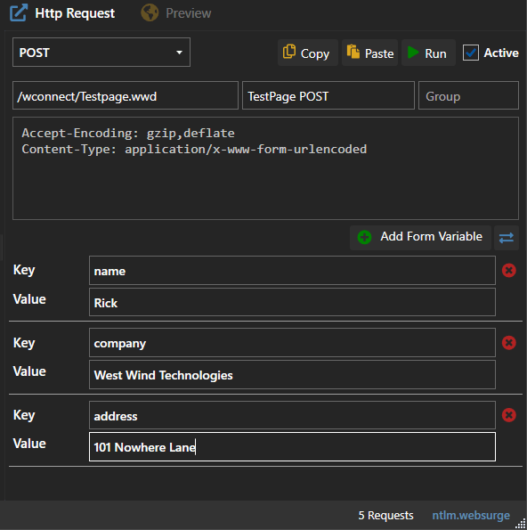
Task: Switch to the Preview tab
Action: pos(176,13)
